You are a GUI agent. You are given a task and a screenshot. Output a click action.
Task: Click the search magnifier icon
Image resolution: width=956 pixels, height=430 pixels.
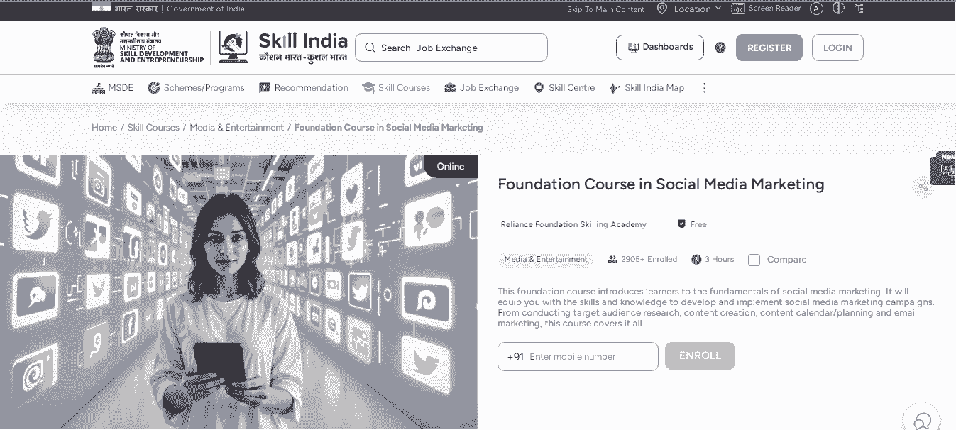click(370, 48)
